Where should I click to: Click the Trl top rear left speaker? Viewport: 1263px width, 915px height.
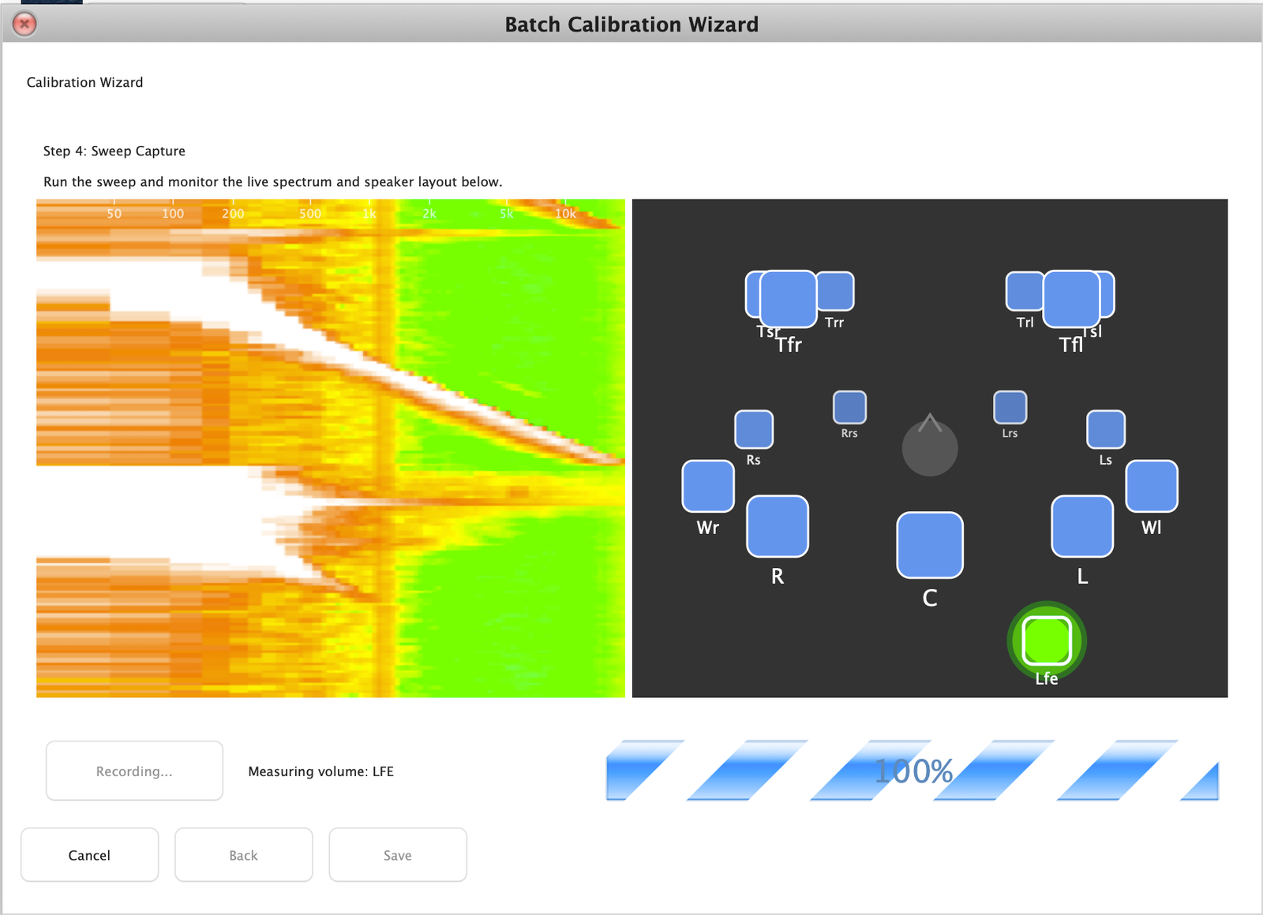click(x=1024, y=291)
